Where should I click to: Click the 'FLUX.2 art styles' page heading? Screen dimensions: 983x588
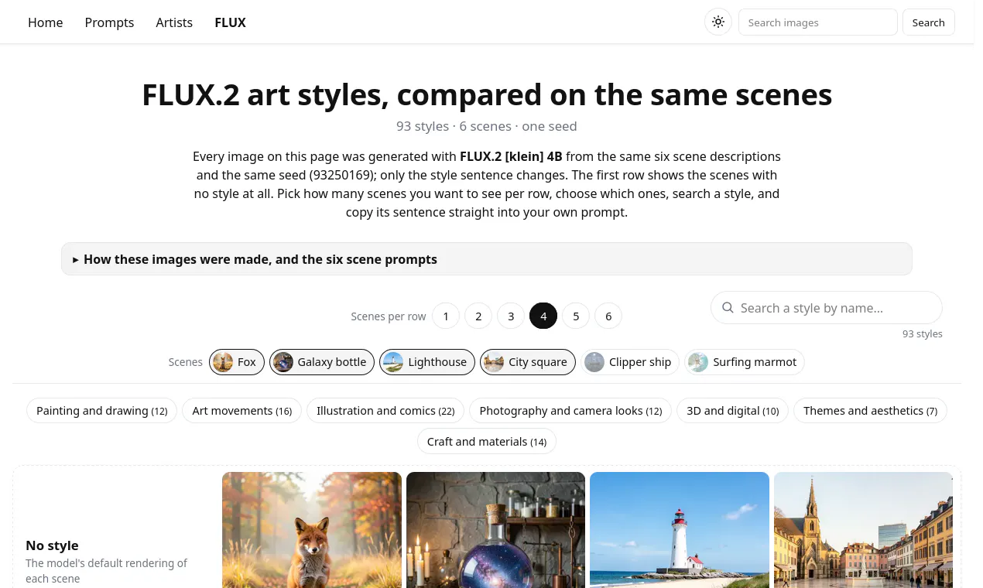(487, 94)
